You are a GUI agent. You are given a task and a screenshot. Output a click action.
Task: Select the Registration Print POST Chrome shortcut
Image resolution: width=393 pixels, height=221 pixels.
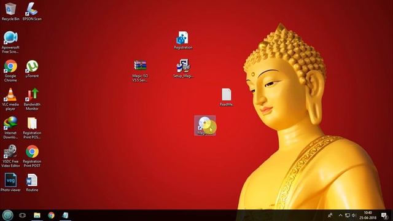coord(32,156)
